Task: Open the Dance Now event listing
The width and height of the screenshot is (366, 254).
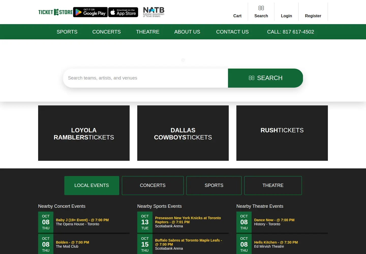Action: [x=274, y=220]
